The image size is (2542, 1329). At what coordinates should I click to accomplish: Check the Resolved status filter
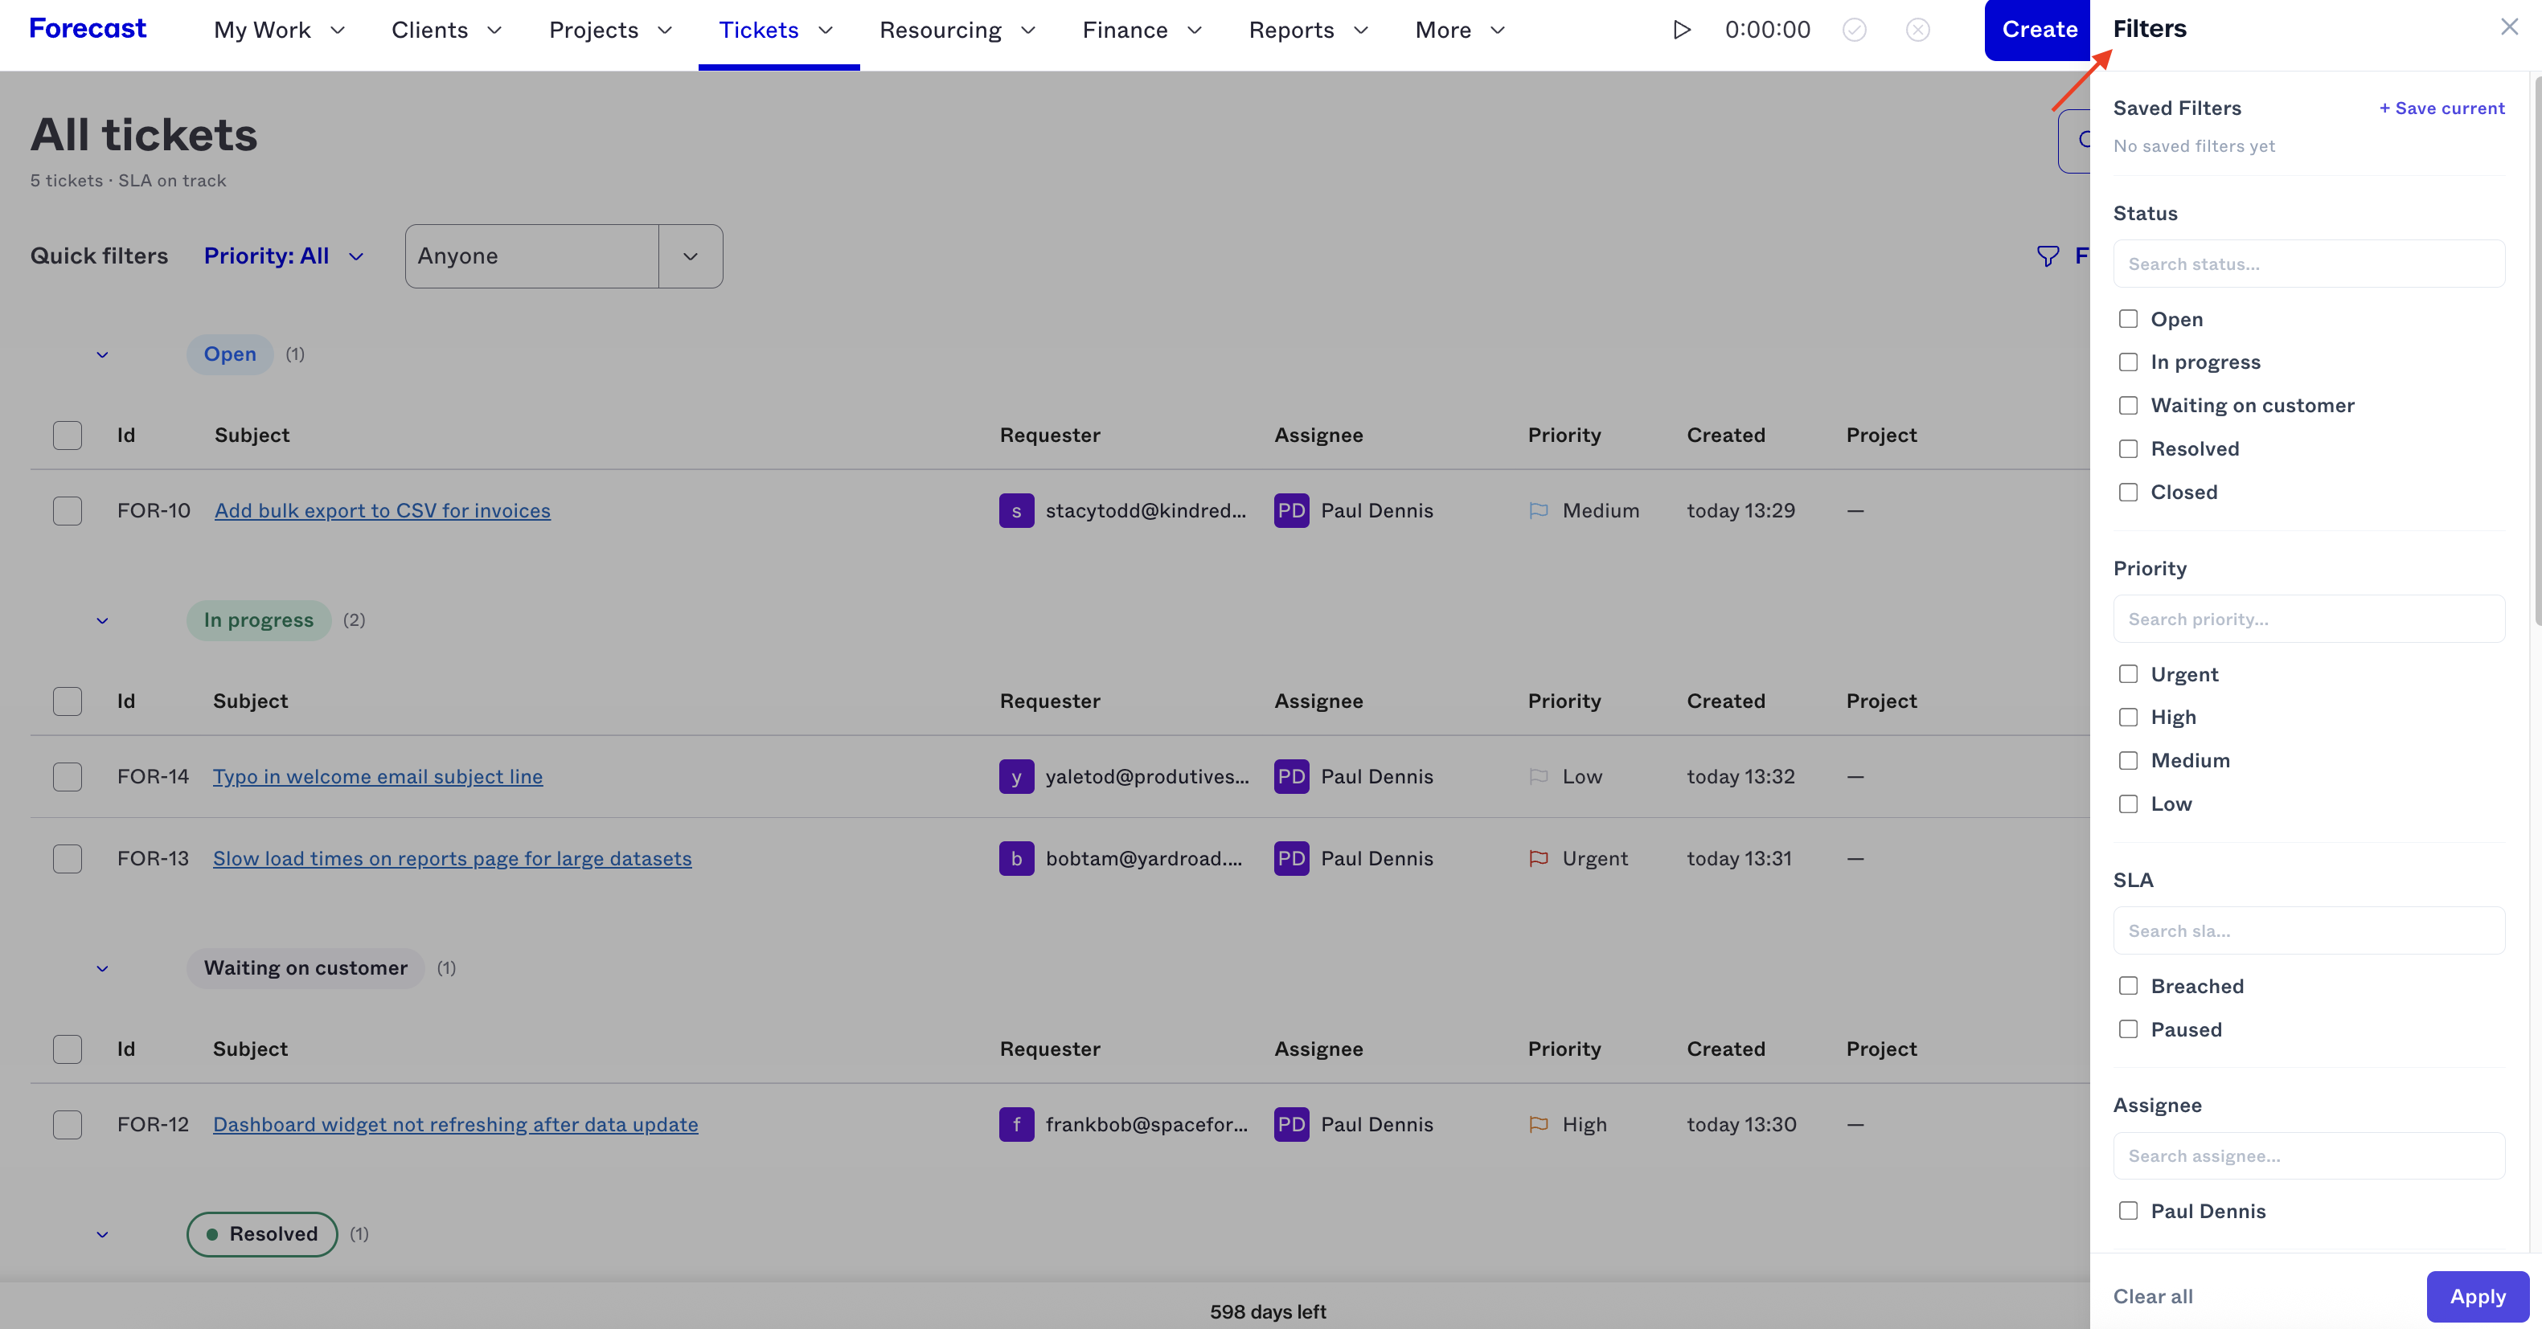(2127, 449)
